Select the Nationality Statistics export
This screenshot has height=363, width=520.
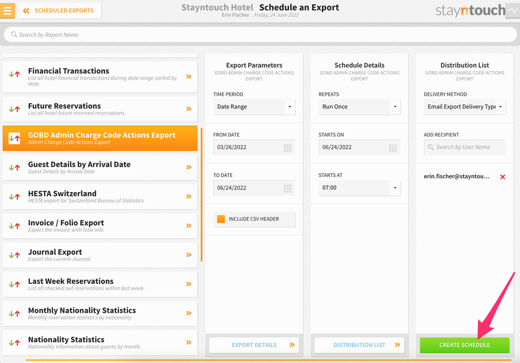pyautogui.click(x=100, y=342)
